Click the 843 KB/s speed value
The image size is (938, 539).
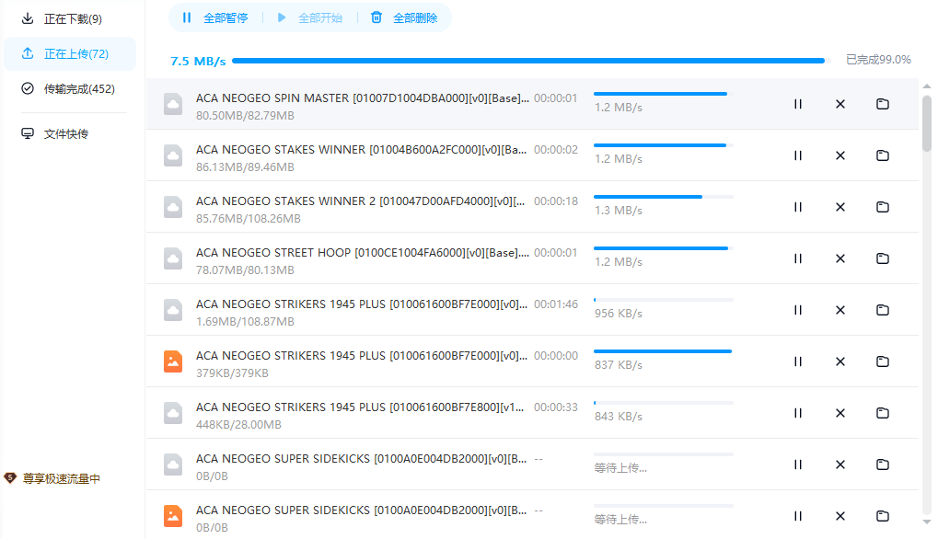click(x=618, y=416)
